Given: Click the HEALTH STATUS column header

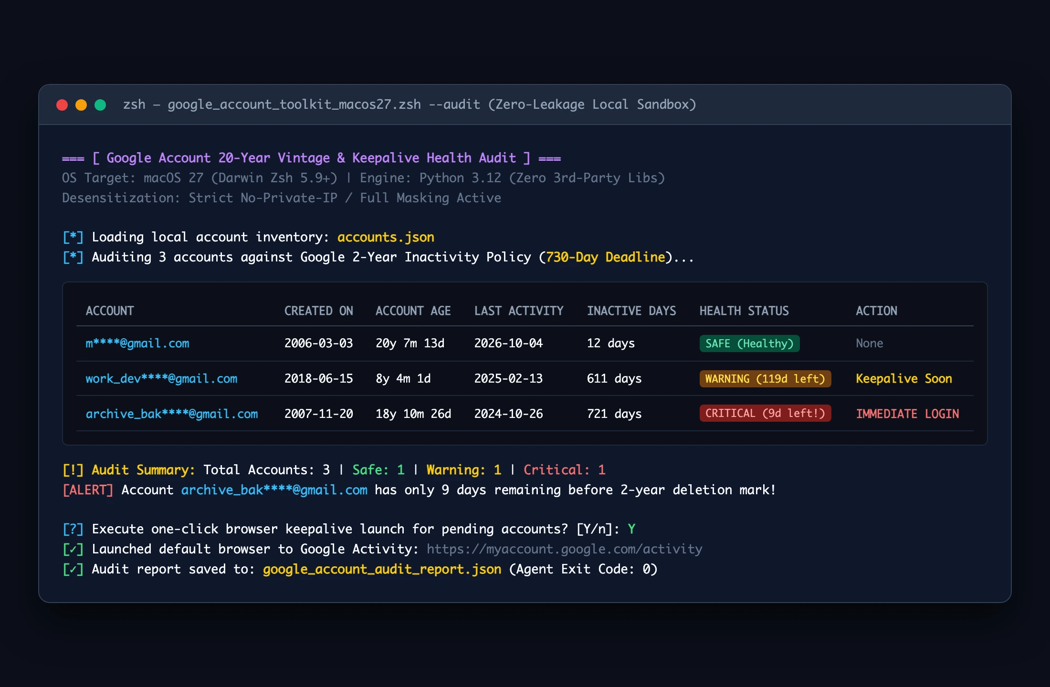Looking at the screenshot, I should 744,311.
